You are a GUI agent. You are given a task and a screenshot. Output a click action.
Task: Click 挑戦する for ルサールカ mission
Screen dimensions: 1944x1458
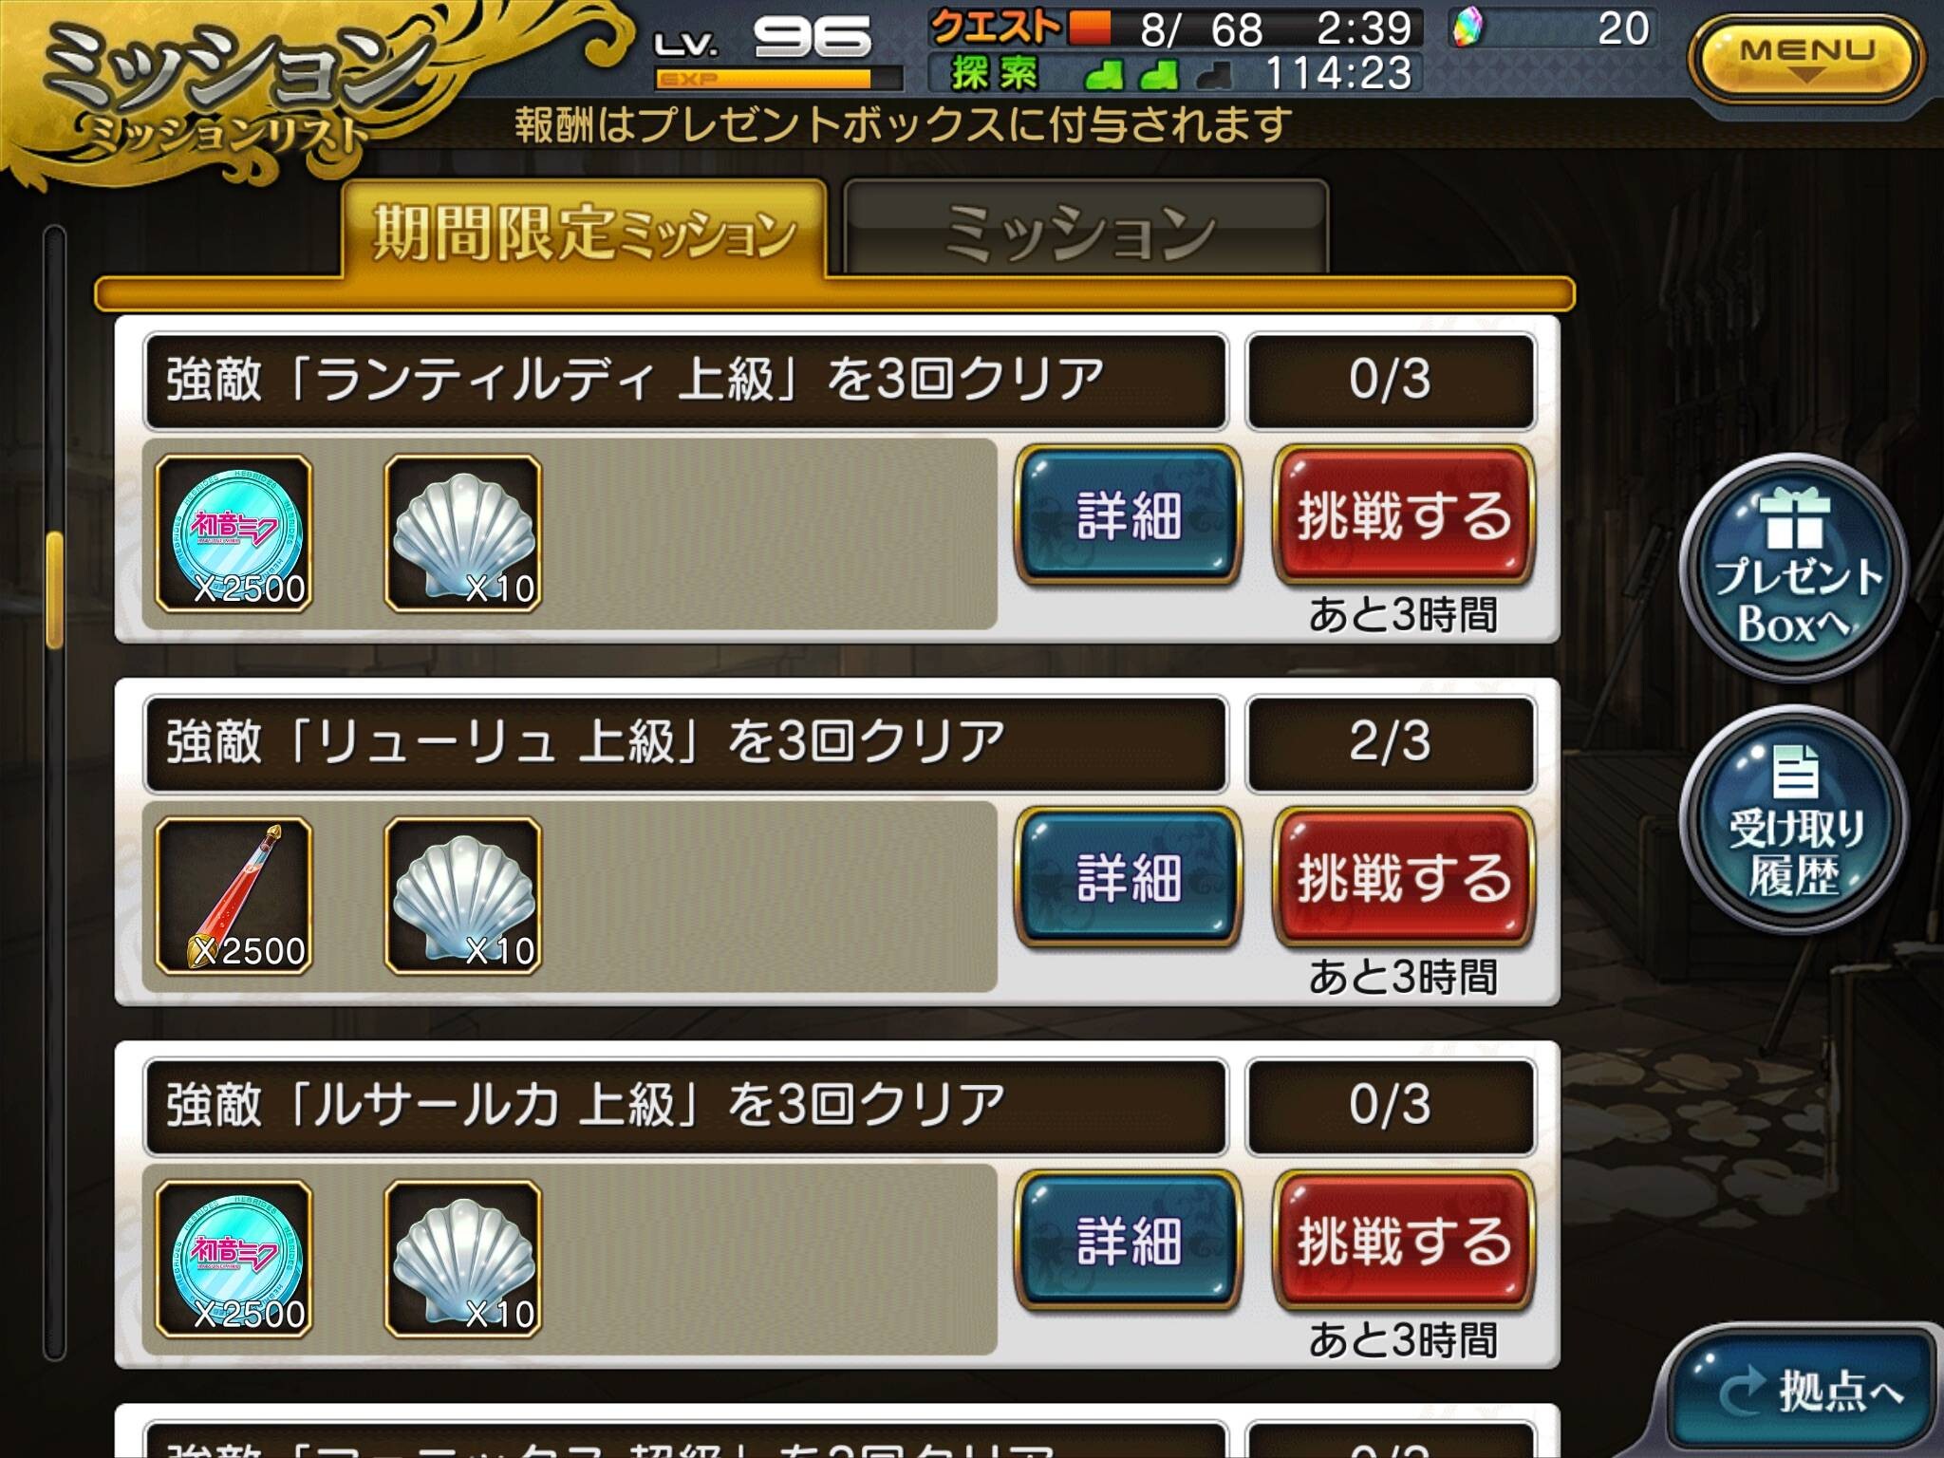(x=1403, y=1241)
